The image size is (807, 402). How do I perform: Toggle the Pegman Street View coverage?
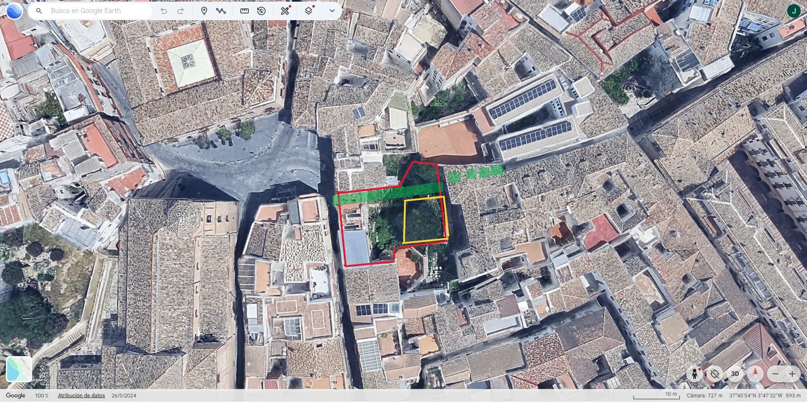point(695,373)
